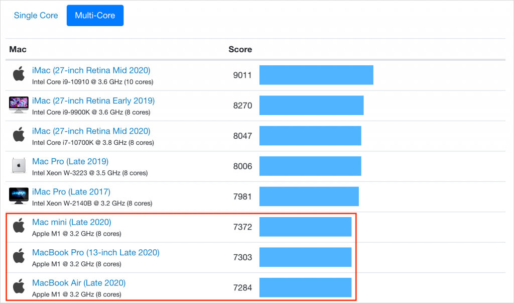Click the Apple logo next to MacBook Air
This screenshot has width=514, height=303.
click(19, 287)
